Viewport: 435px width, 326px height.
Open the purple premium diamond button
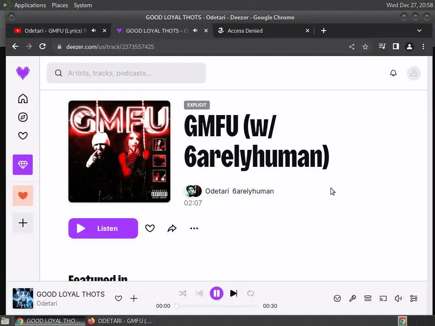click(23, 165)
